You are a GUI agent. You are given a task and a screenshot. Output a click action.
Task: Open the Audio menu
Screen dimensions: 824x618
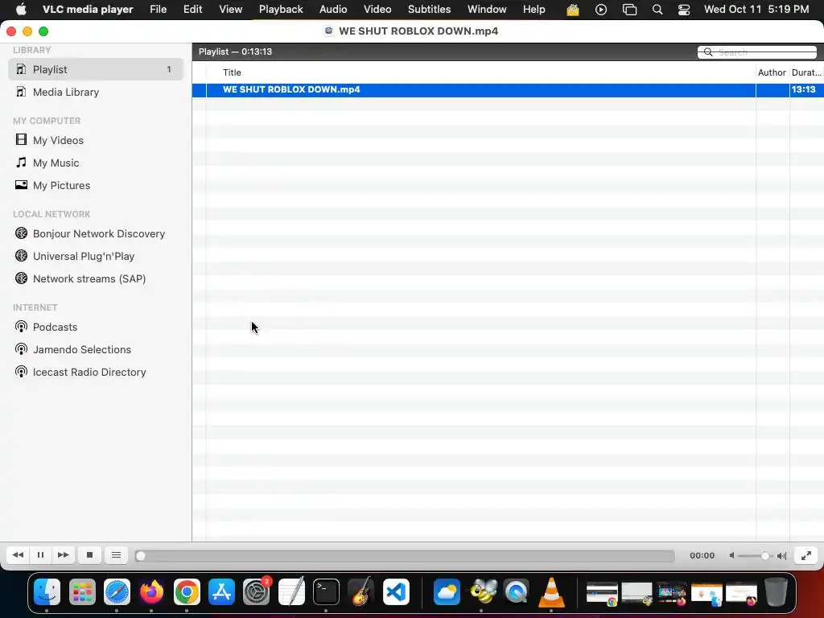[333, 10]
